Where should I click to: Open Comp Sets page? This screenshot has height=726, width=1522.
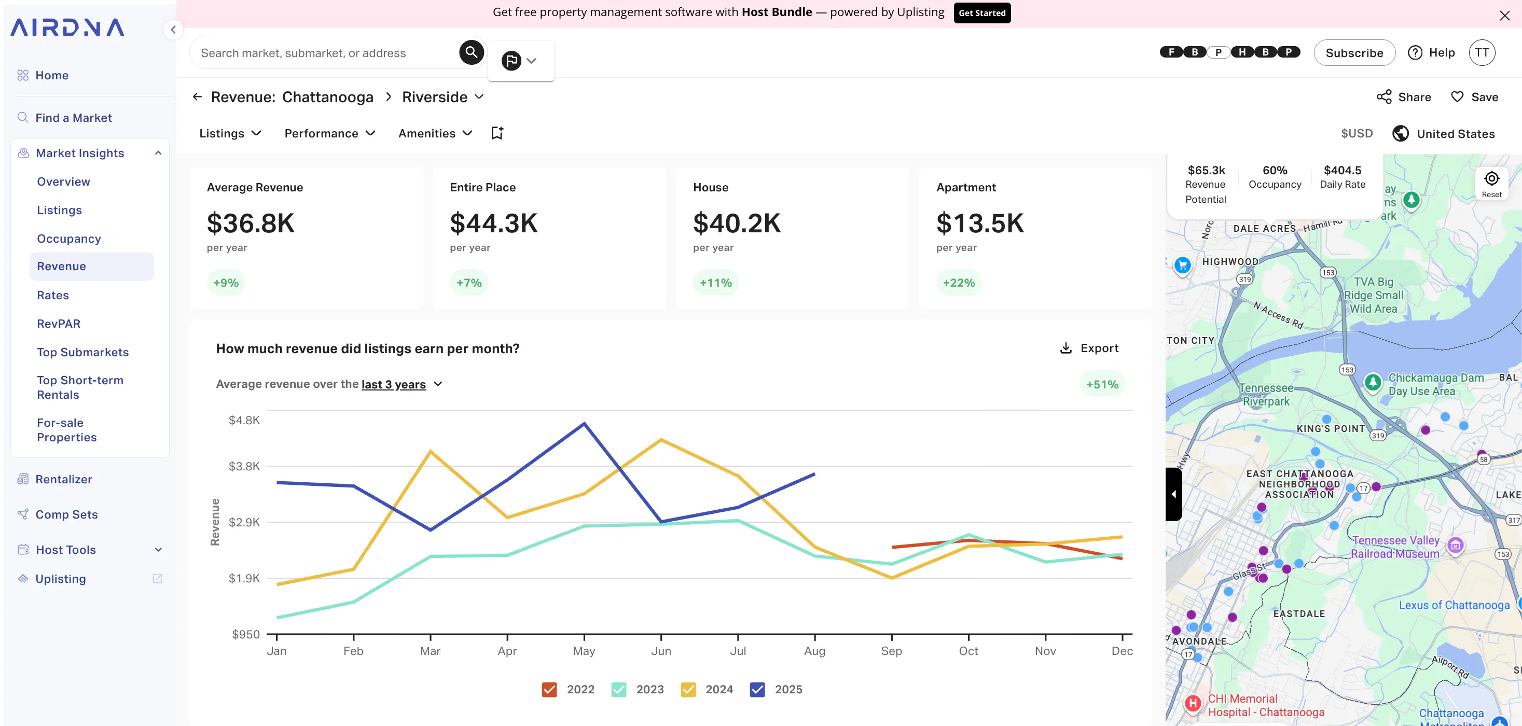coord(66,514)
